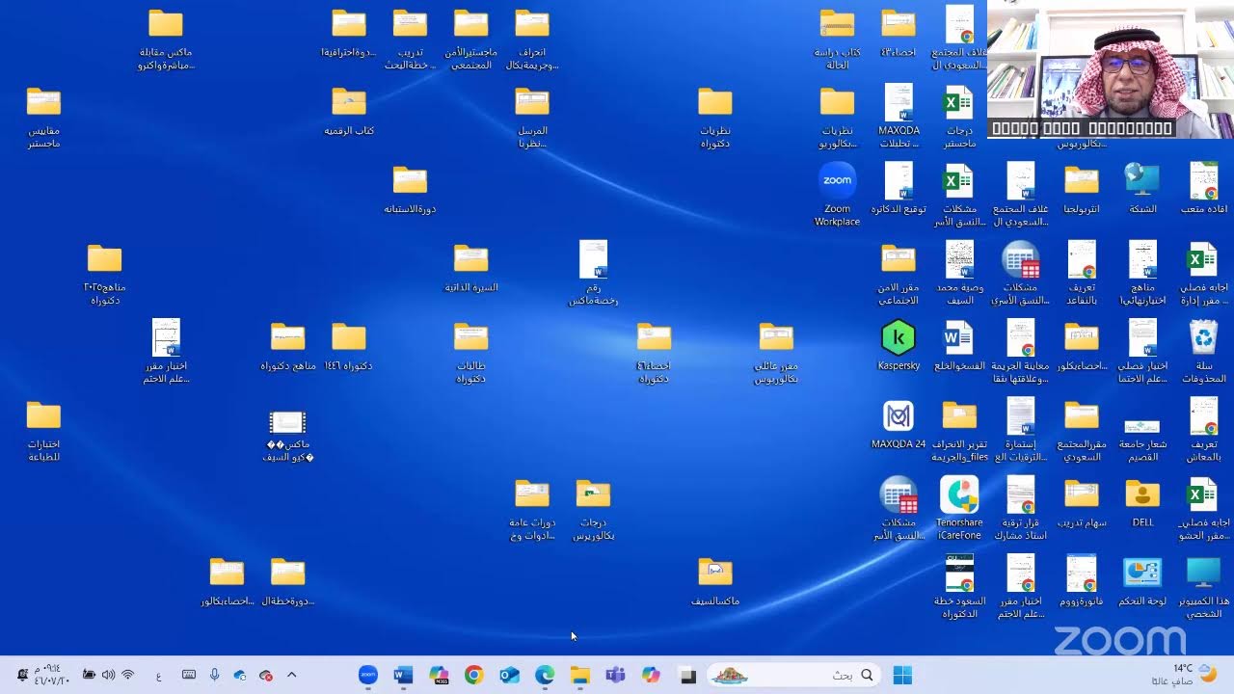
Task: Select the تقرير الانحراف والجريمة_files folder
Action: (x=959, y=431)
